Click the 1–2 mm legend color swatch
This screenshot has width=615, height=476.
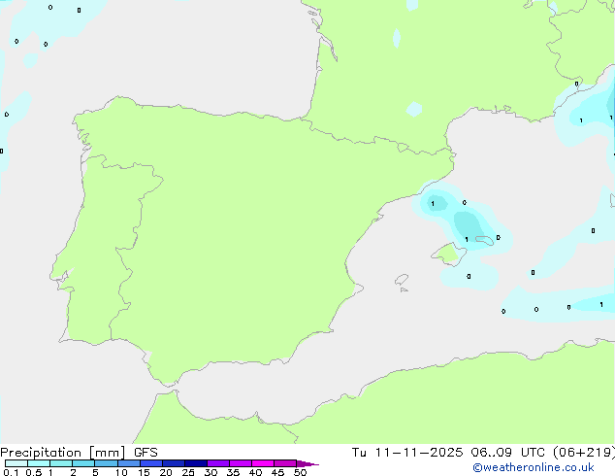coord(61,463)
